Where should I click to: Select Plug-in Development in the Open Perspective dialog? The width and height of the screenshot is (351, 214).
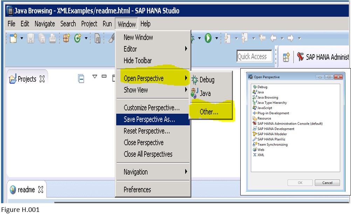pos(273,113)
